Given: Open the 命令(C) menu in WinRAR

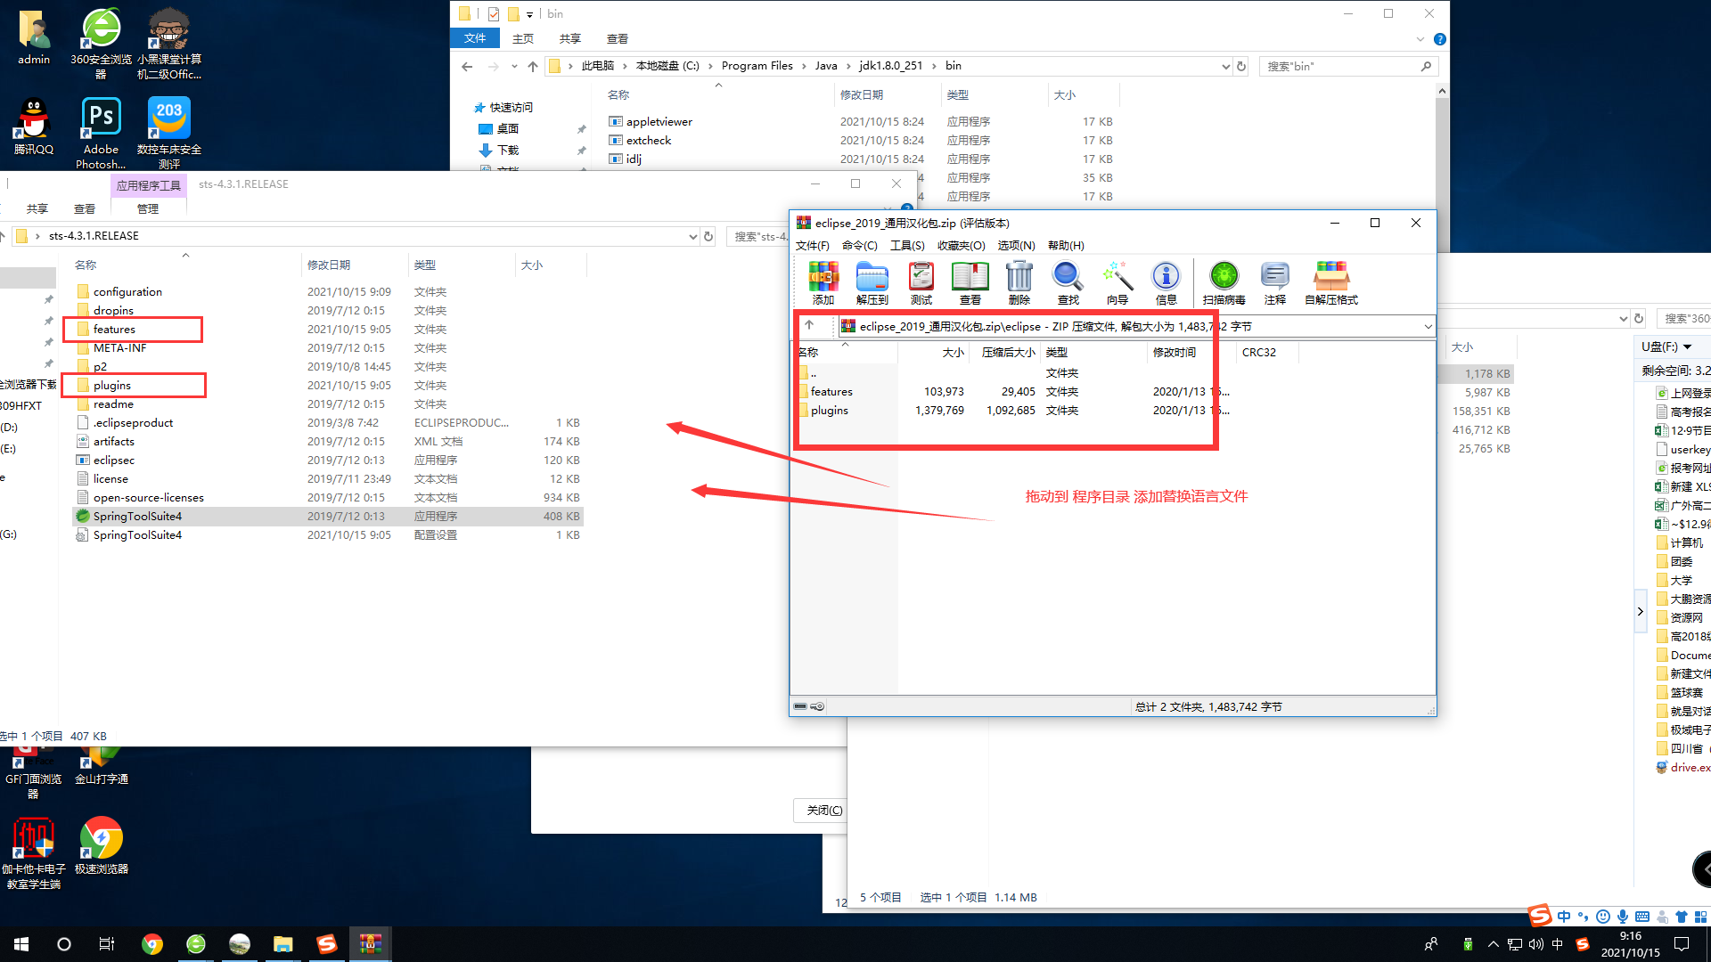Looking at the screenshot, I should coord(858,245).
